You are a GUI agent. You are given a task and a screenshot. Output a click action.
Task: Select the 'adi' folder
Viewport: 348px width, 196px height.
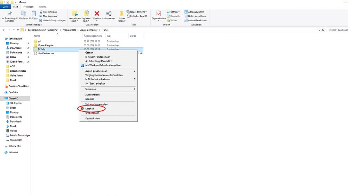pos(40,41)
